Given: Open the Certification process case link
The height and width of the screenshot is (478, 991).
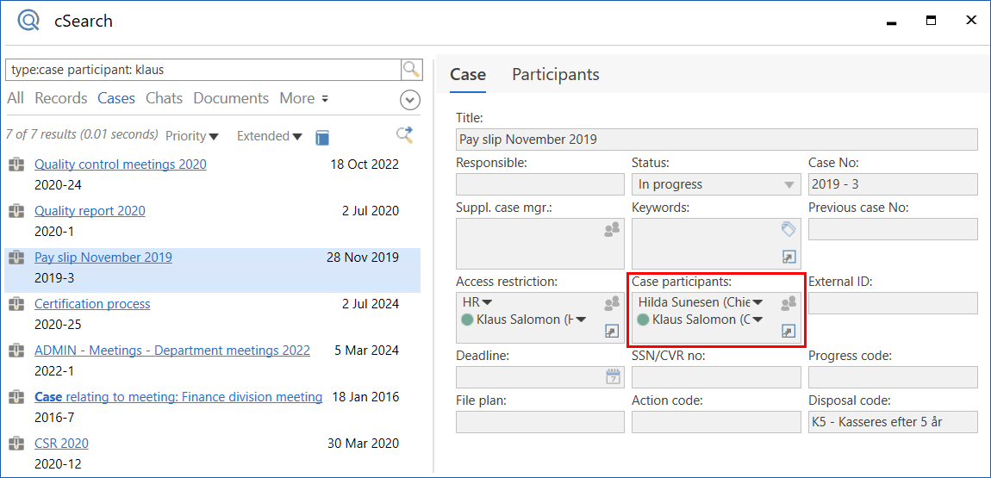Looking at the screenshot, I should pyautogui.click(x=92, y=304).
